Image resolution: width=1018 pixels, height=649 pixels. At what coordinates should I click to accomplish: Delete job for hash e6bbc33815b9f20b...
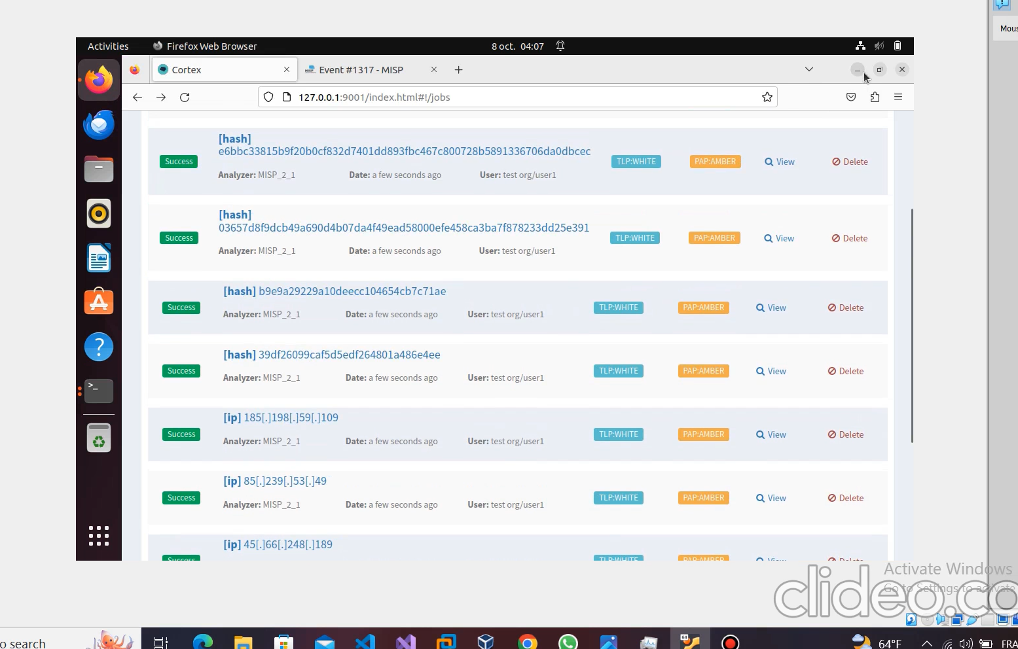click(850, 162)
